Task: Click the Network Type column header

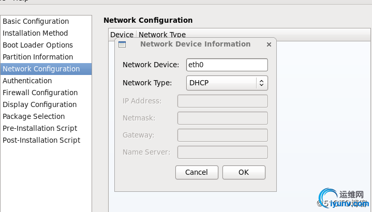Action: (x=162, y=35)
